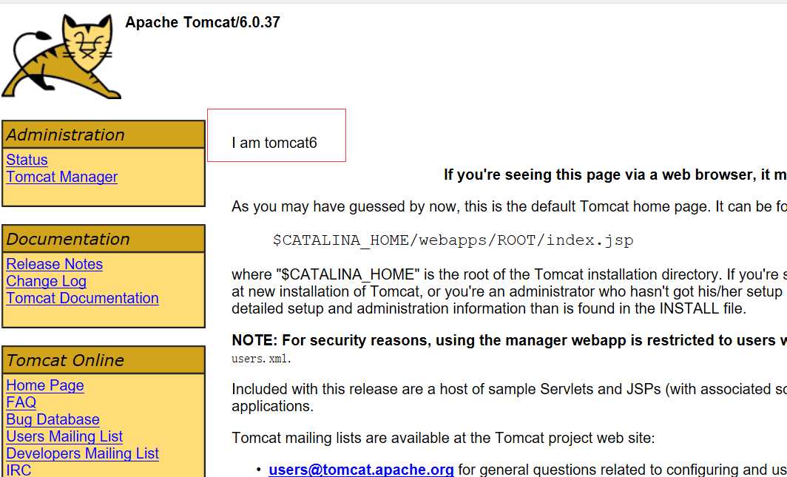Open the Release Notes link

click(x=54, y=264)
